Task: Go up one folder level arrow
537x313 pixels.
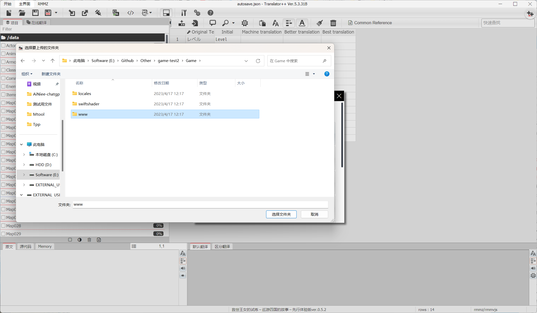Action: point(52,61)
